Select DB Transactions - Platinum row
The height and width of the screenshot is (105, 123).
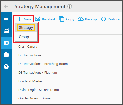pyautogui.click(x=68, y=72)
